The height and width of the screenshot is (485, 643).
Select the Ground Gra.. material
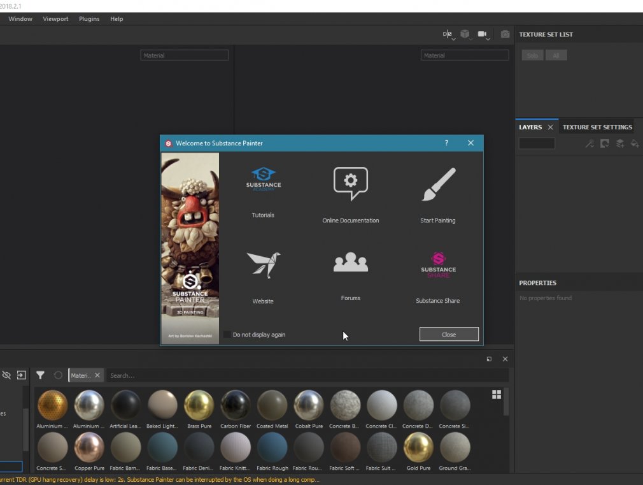pos(455,451)
